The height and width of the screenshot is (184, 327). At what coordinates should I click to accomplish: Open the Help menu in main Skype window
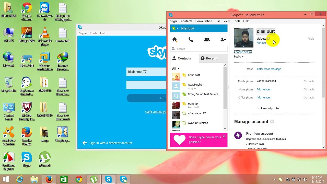246,21
